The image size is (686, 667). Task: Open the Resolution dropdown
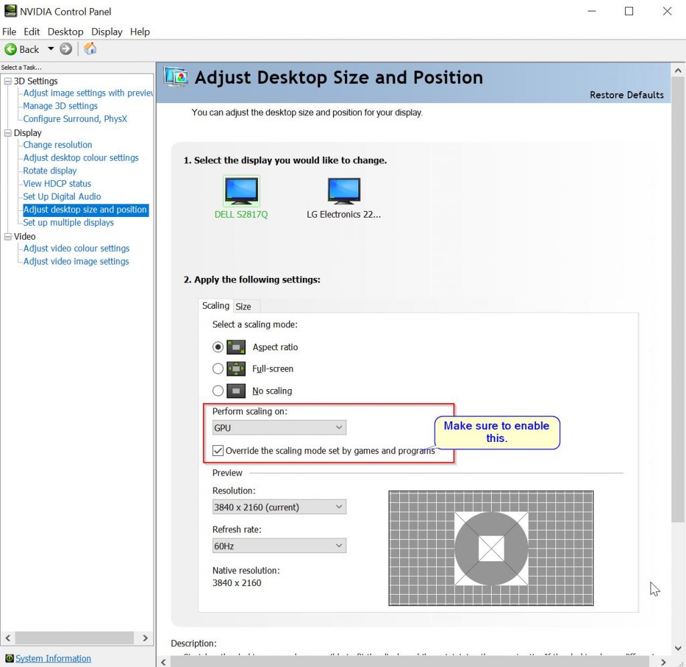click(279, 507)
